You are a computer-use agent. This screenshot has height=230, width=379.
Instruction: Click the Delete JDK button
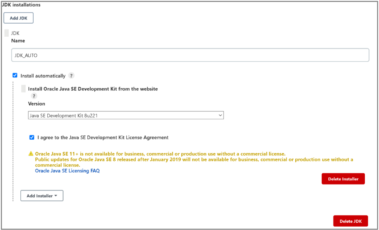point(350,221)
